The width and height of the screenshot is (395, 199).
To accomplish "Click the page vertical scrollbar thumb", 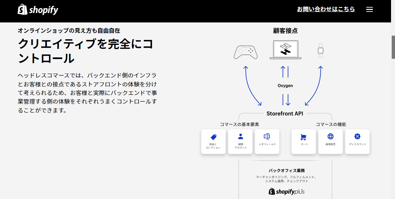I will click(x=393, y=47).
